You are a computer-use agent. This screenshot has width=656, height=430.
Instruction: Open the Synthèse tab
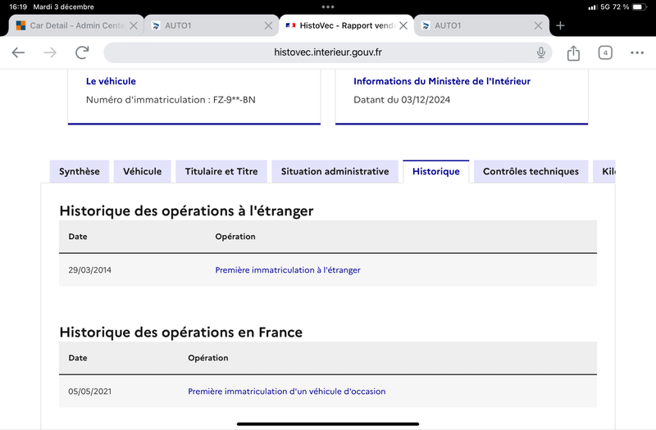(79, 171)
